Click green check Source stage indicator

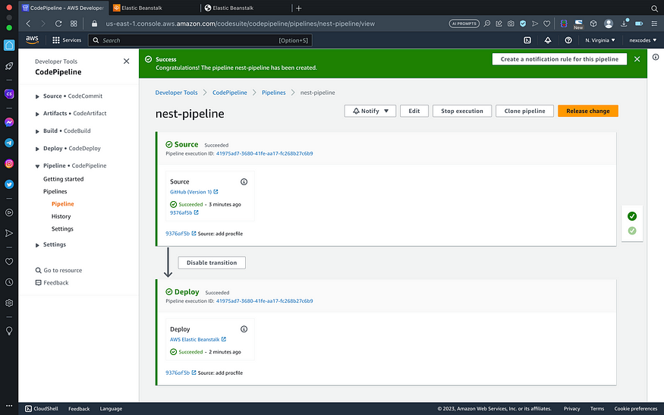(x=632, y=216)
